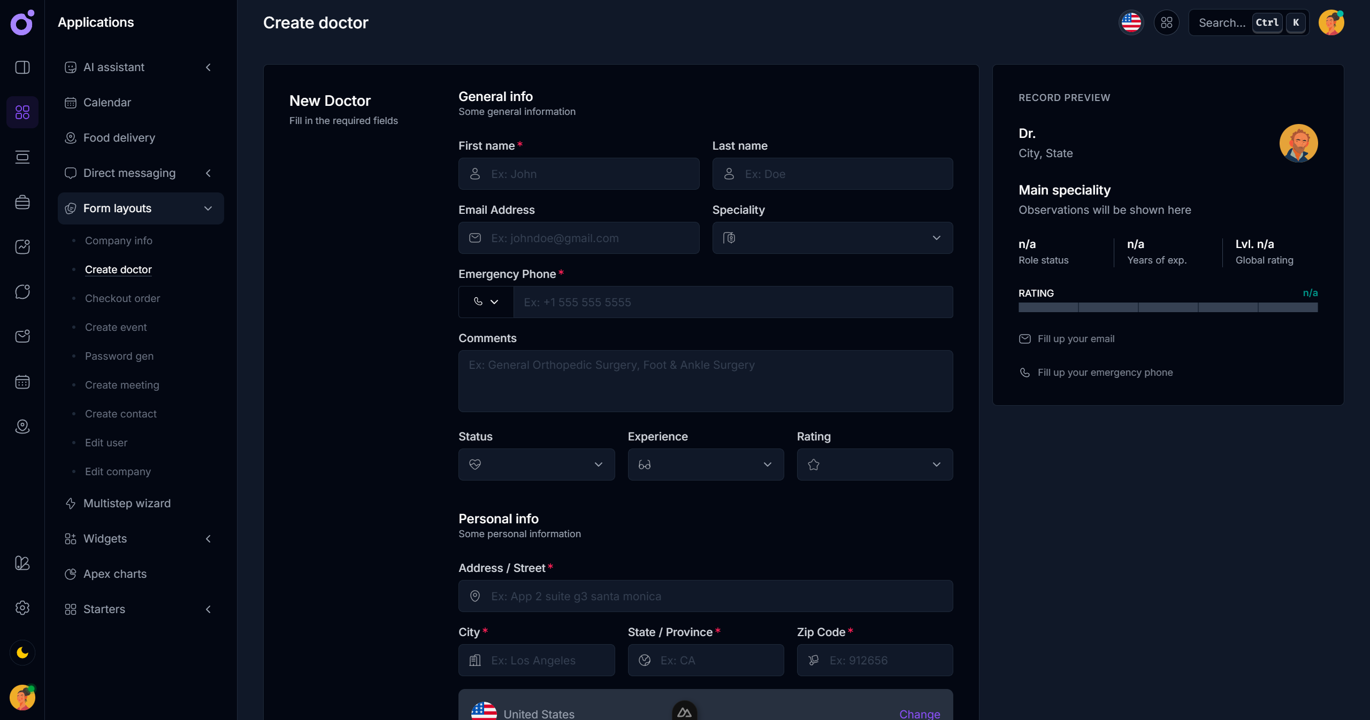Select the active dashboards grid rail icon
The height and width of the screenshot is (720, 1370).
tap(22, 112)
